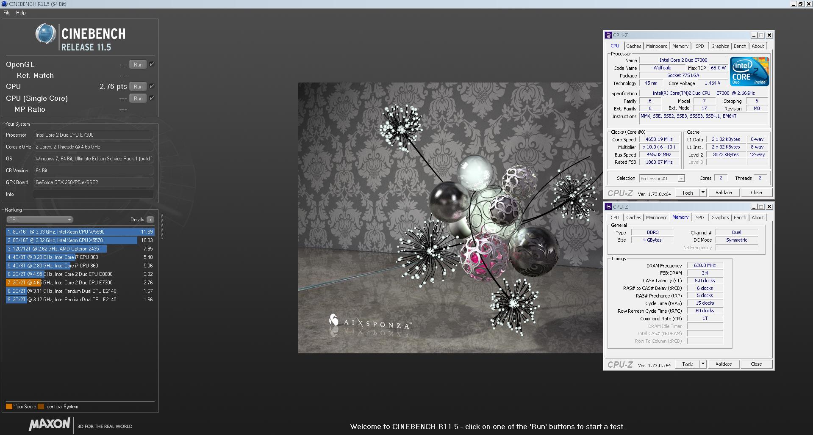Switch to SPD tab in lower CPU-Z

pos(700,217)
